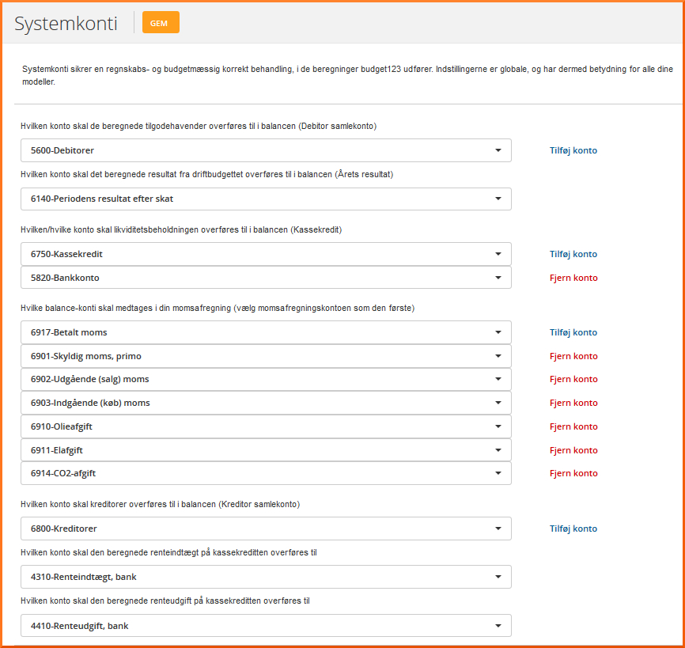Click Tilføj konto next to 5600-Debitorer
This screenshot has width=685, height=648.
click(x=573, y=150)
